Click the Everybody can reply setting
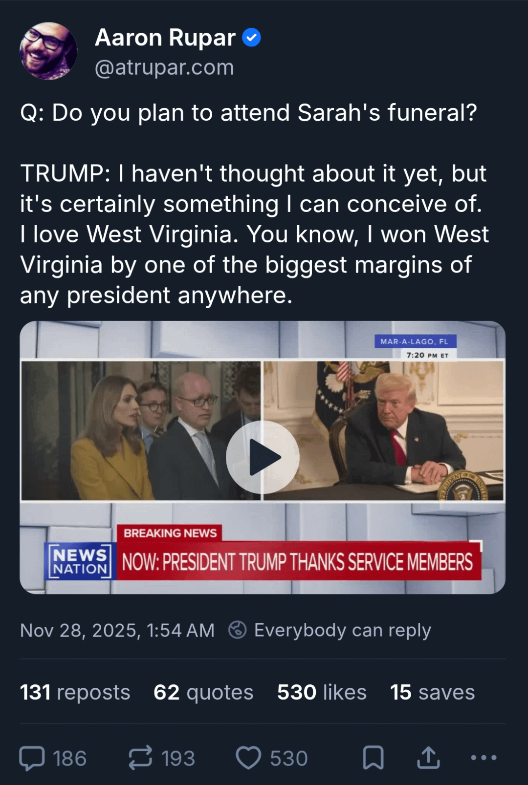This screenshot has width=528, height=785. (342, 630)
